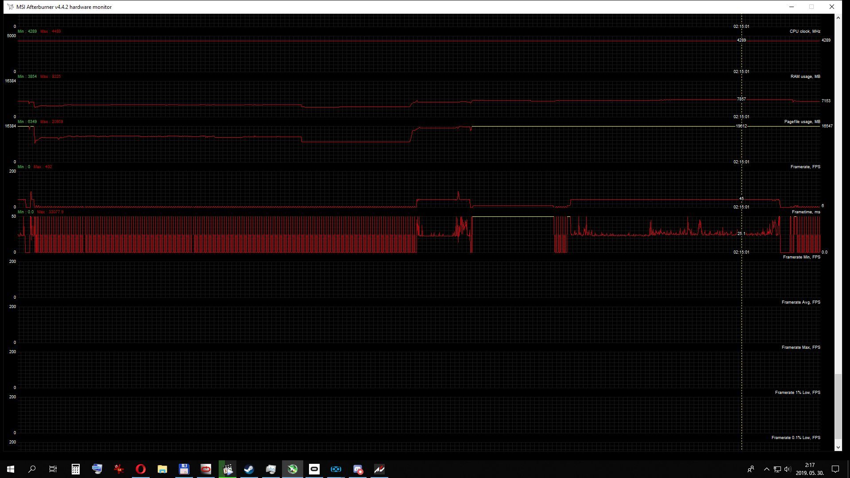Click the scrollbar up arrow in hardware monitor
Image resolution: width=850 pixels, height=478 pixels.
click(838, 18)
